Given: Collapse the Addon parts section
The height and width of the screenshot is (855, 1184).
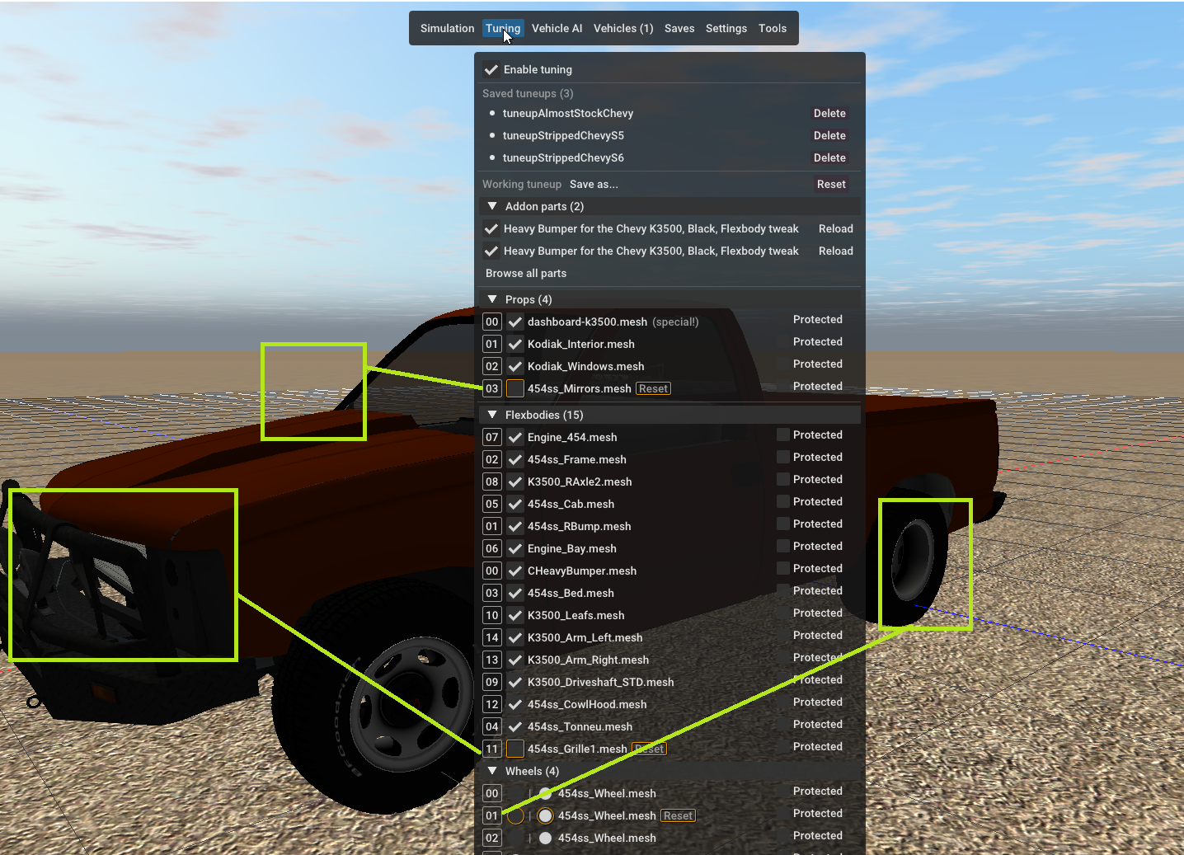Looking at the screenshot, I should [x=492, y=207].
